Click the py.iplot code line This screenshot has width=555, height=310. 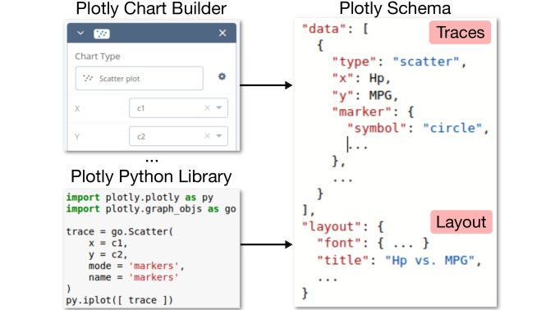click(119, 300)
